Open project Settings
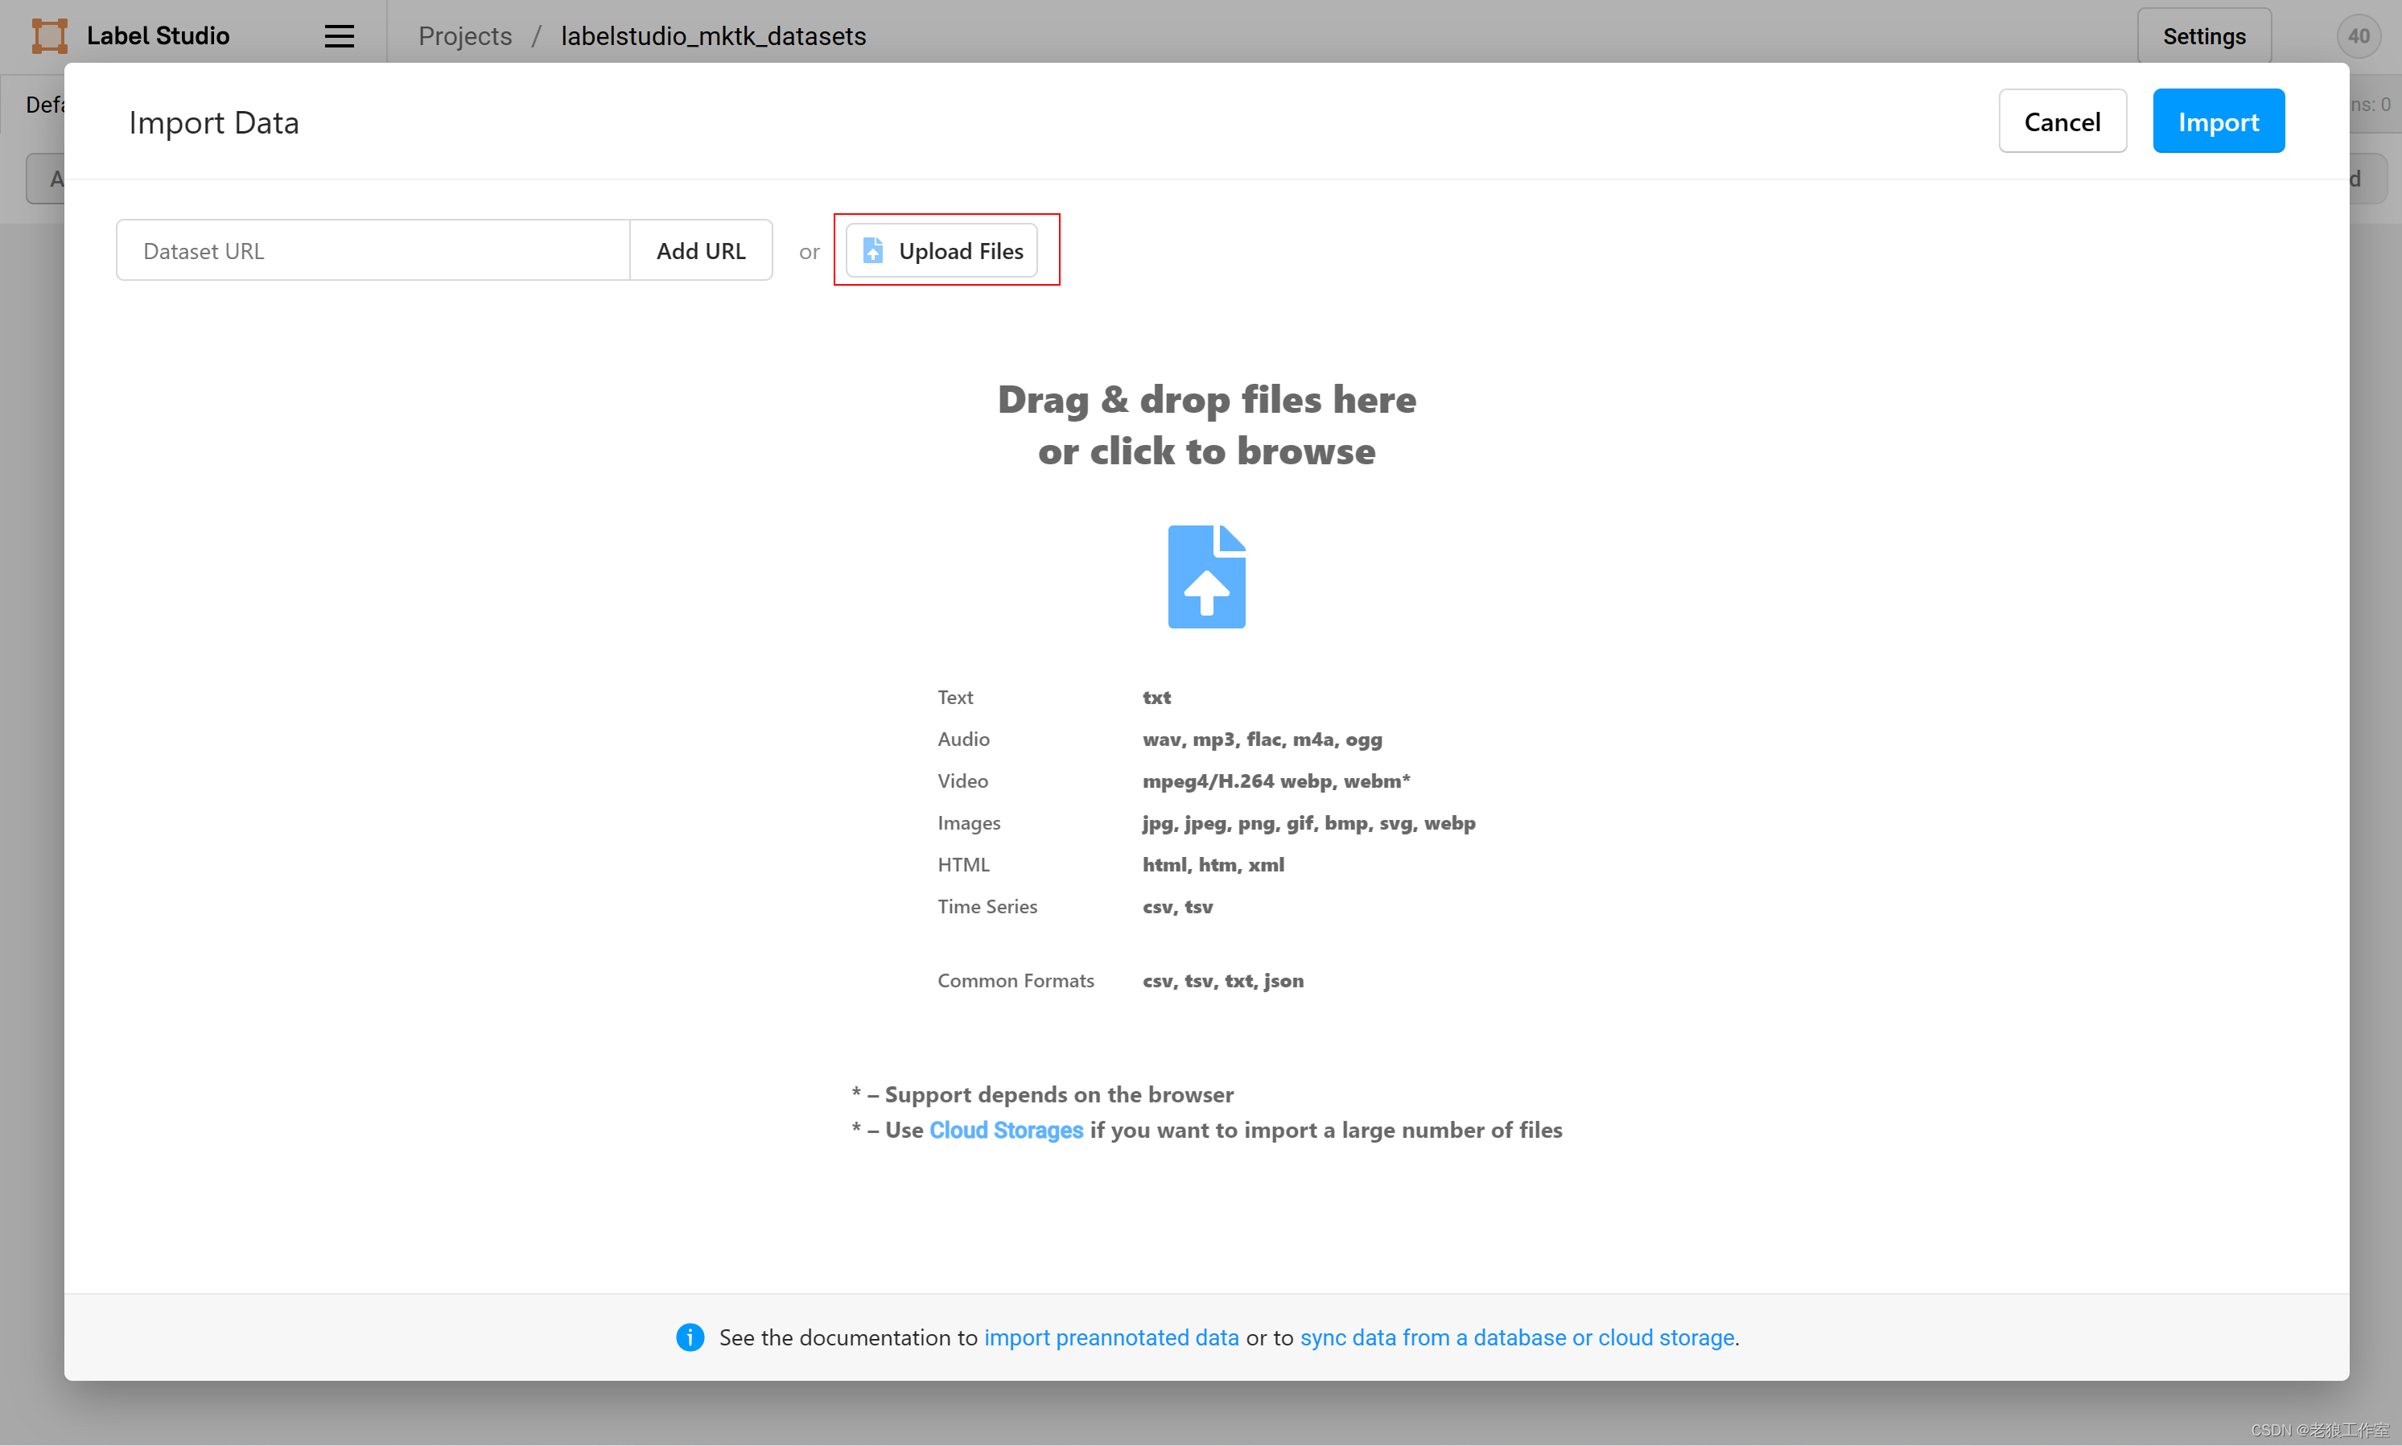The image size is (2402, 1446). point(2203,36)
